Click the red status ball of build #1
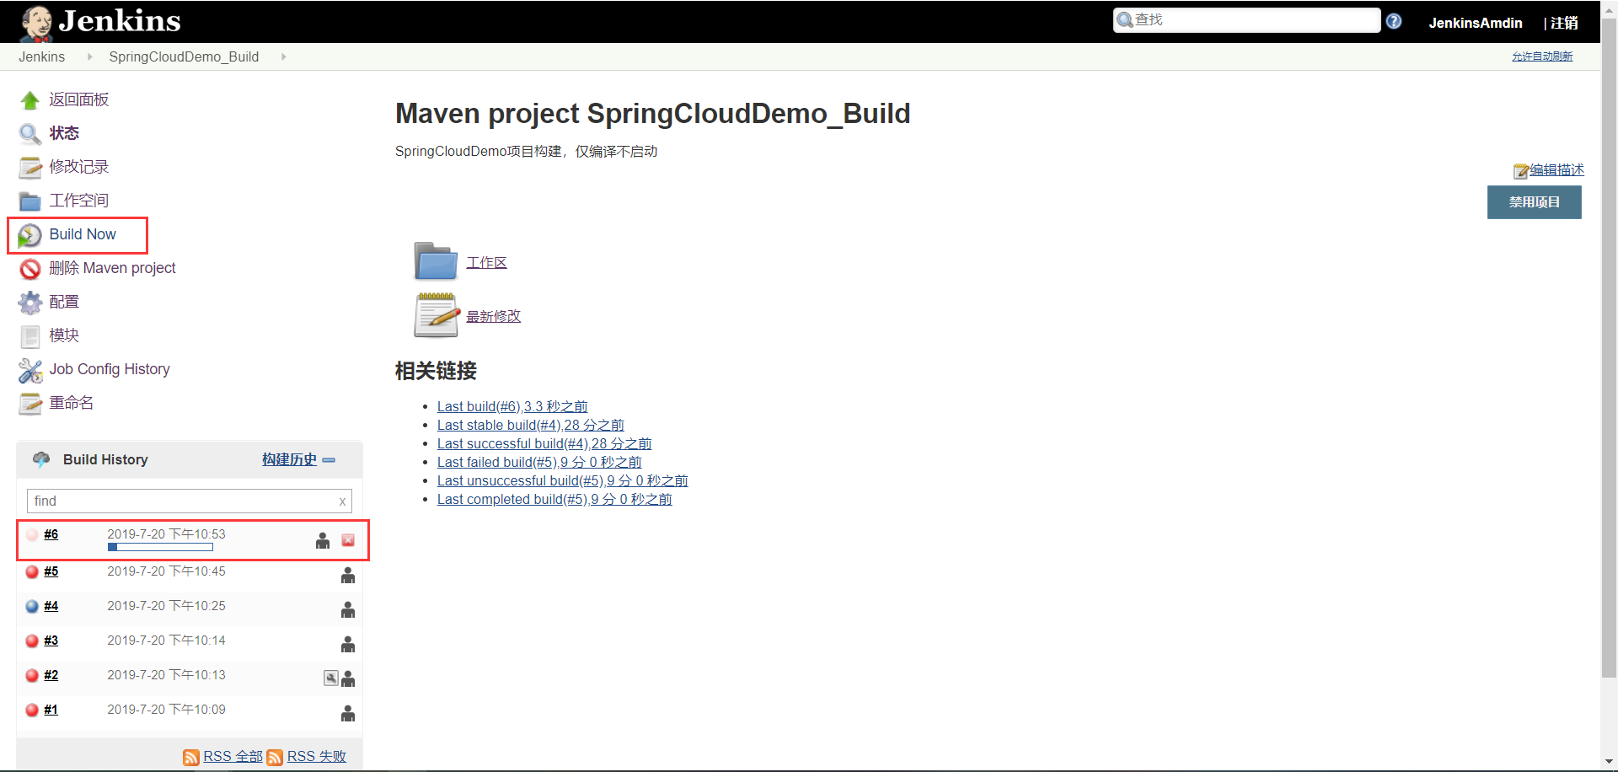Image resolution: width=1618 pixels, height=772 pixels. pos(32,710)
